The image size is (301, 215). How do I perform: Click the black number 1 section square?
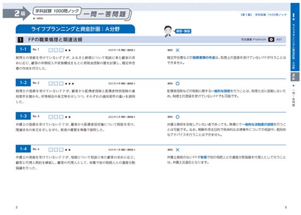tap(20, 40)
